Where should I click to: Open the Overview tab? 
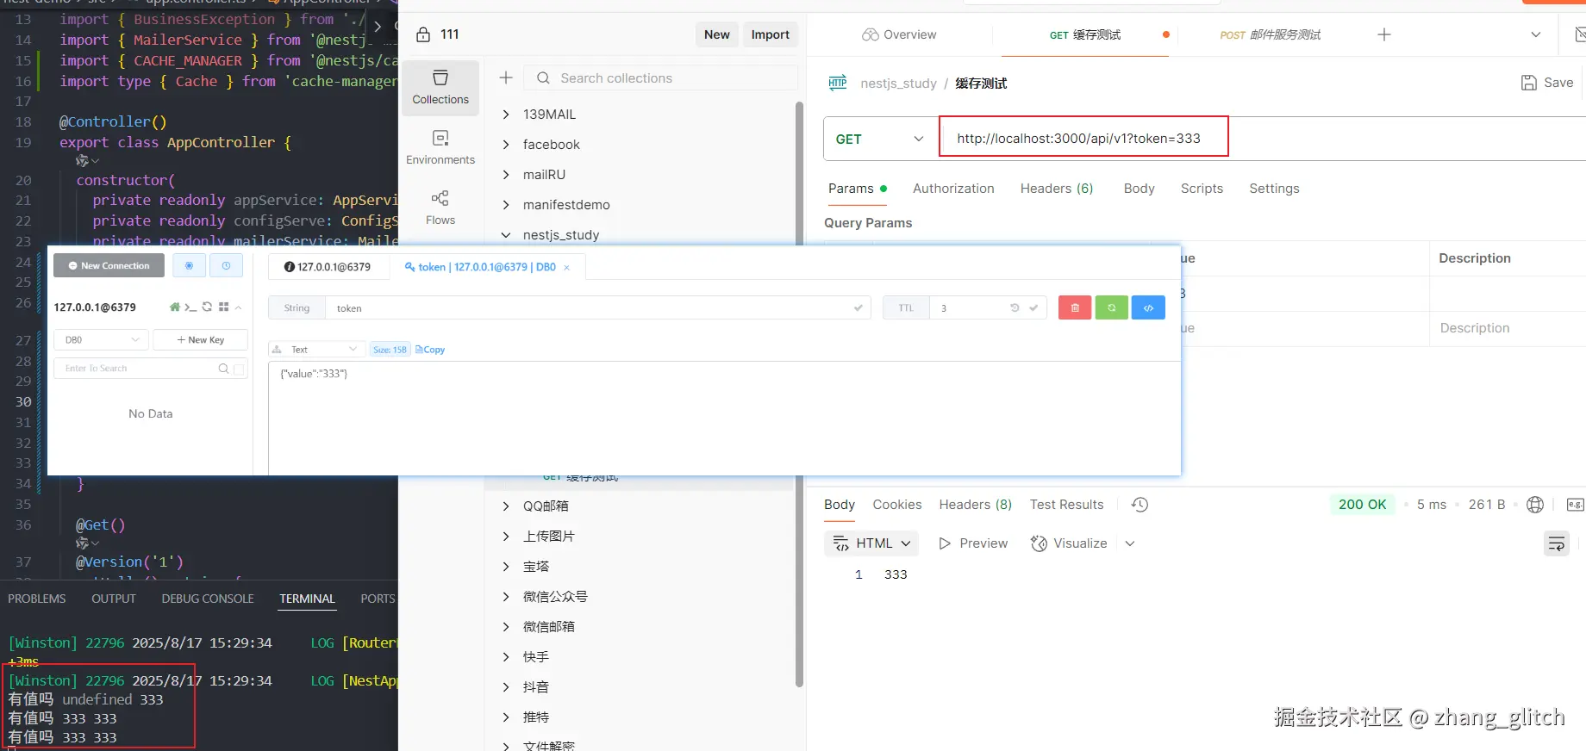[x=899, y=34]
